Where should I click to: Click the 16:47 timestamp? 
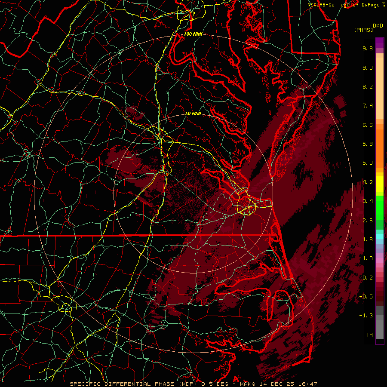pos(308,384)
